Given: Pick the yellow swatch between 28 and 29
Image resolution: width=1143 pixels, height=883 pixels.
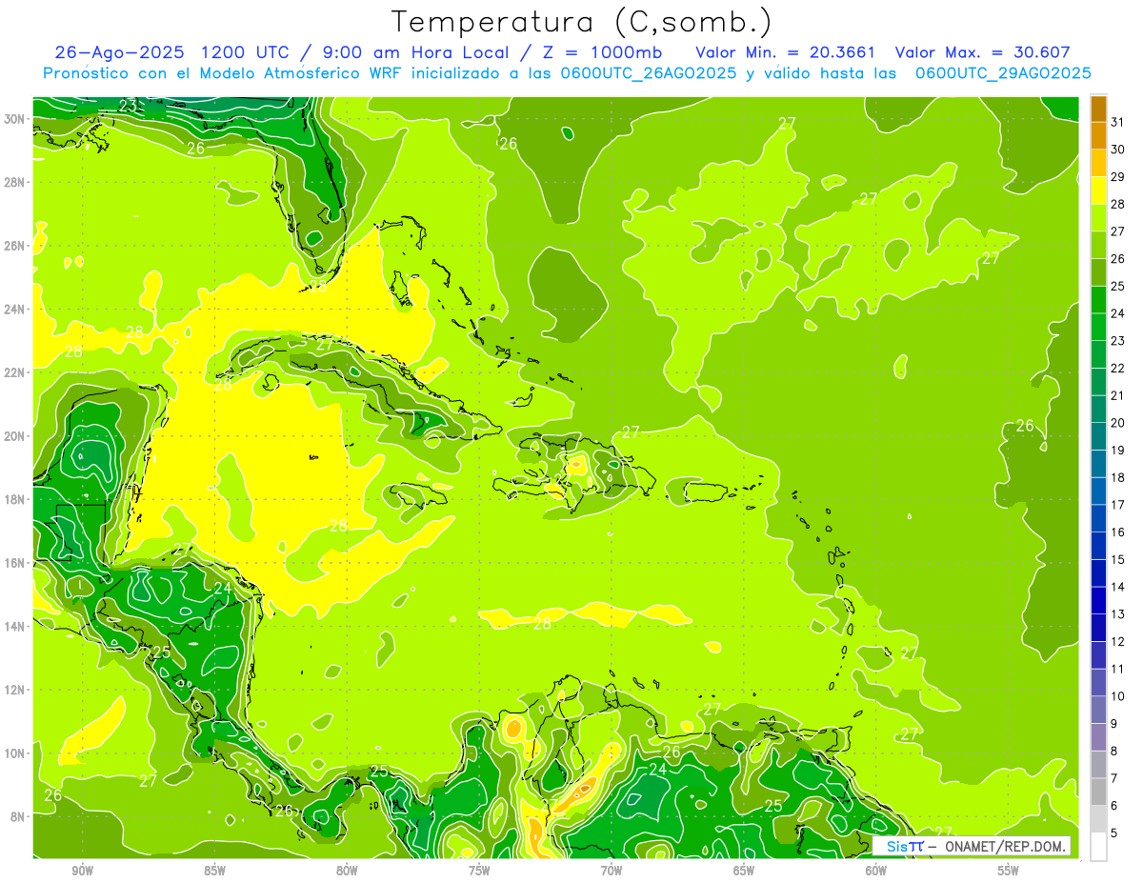Looking at the screenshot, I should [1098, 191].
